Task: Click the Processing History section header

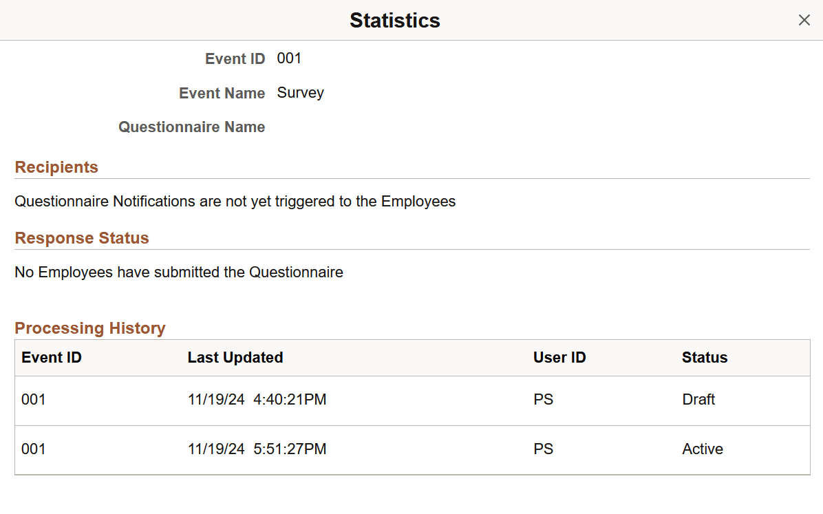Action: pos(90,328)
